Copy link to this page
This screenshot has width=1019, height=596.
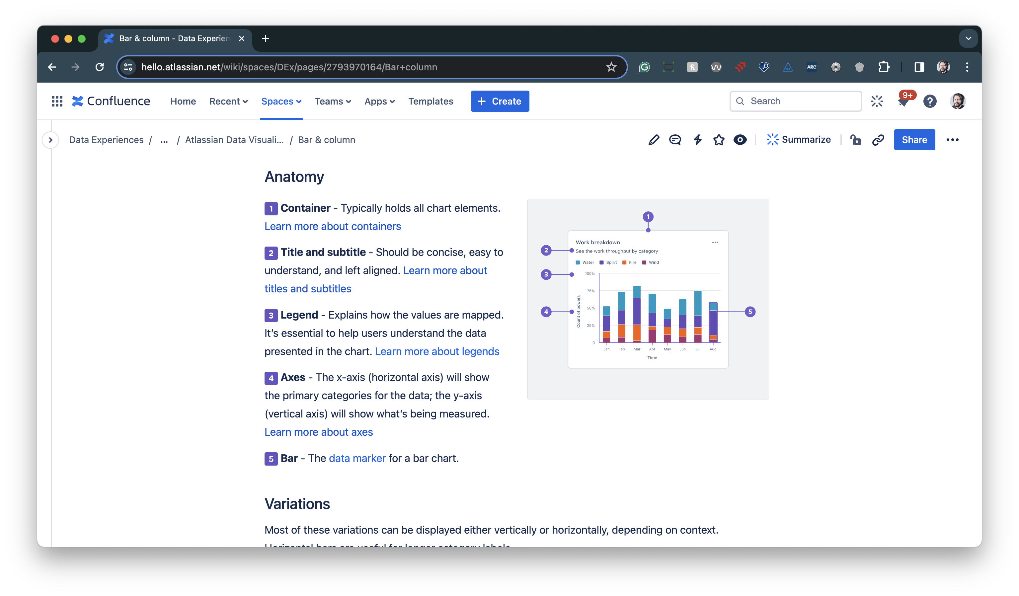point(878,140)
